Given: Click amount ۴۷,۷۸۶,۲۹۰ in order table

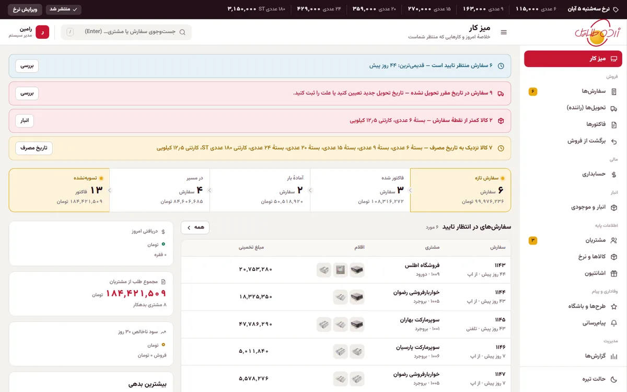Looking at the screenshot, I should (256, 324).
